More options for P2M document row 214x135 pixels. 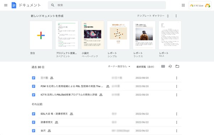tap(177, 86)
